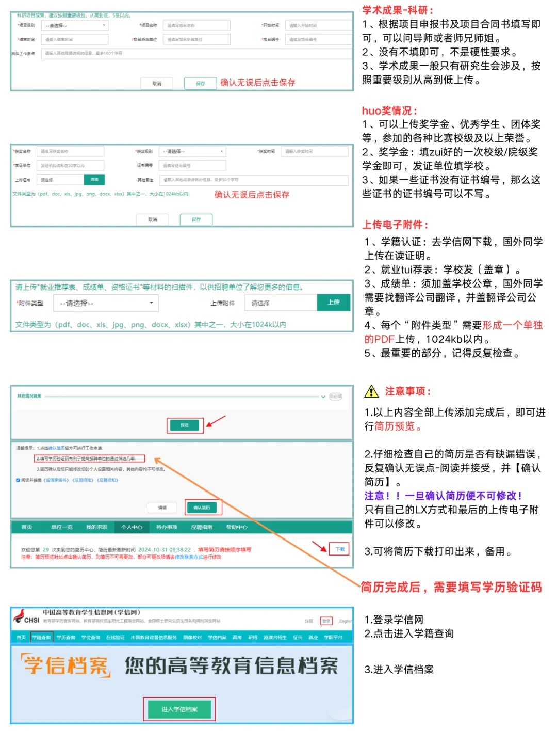This screenshot has width=557, height=745.
Task: Click the 开始时间 input field
Action: coord(319,25)
